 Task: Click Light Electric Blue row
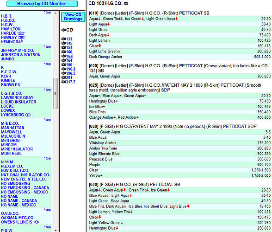coord(179,154)
